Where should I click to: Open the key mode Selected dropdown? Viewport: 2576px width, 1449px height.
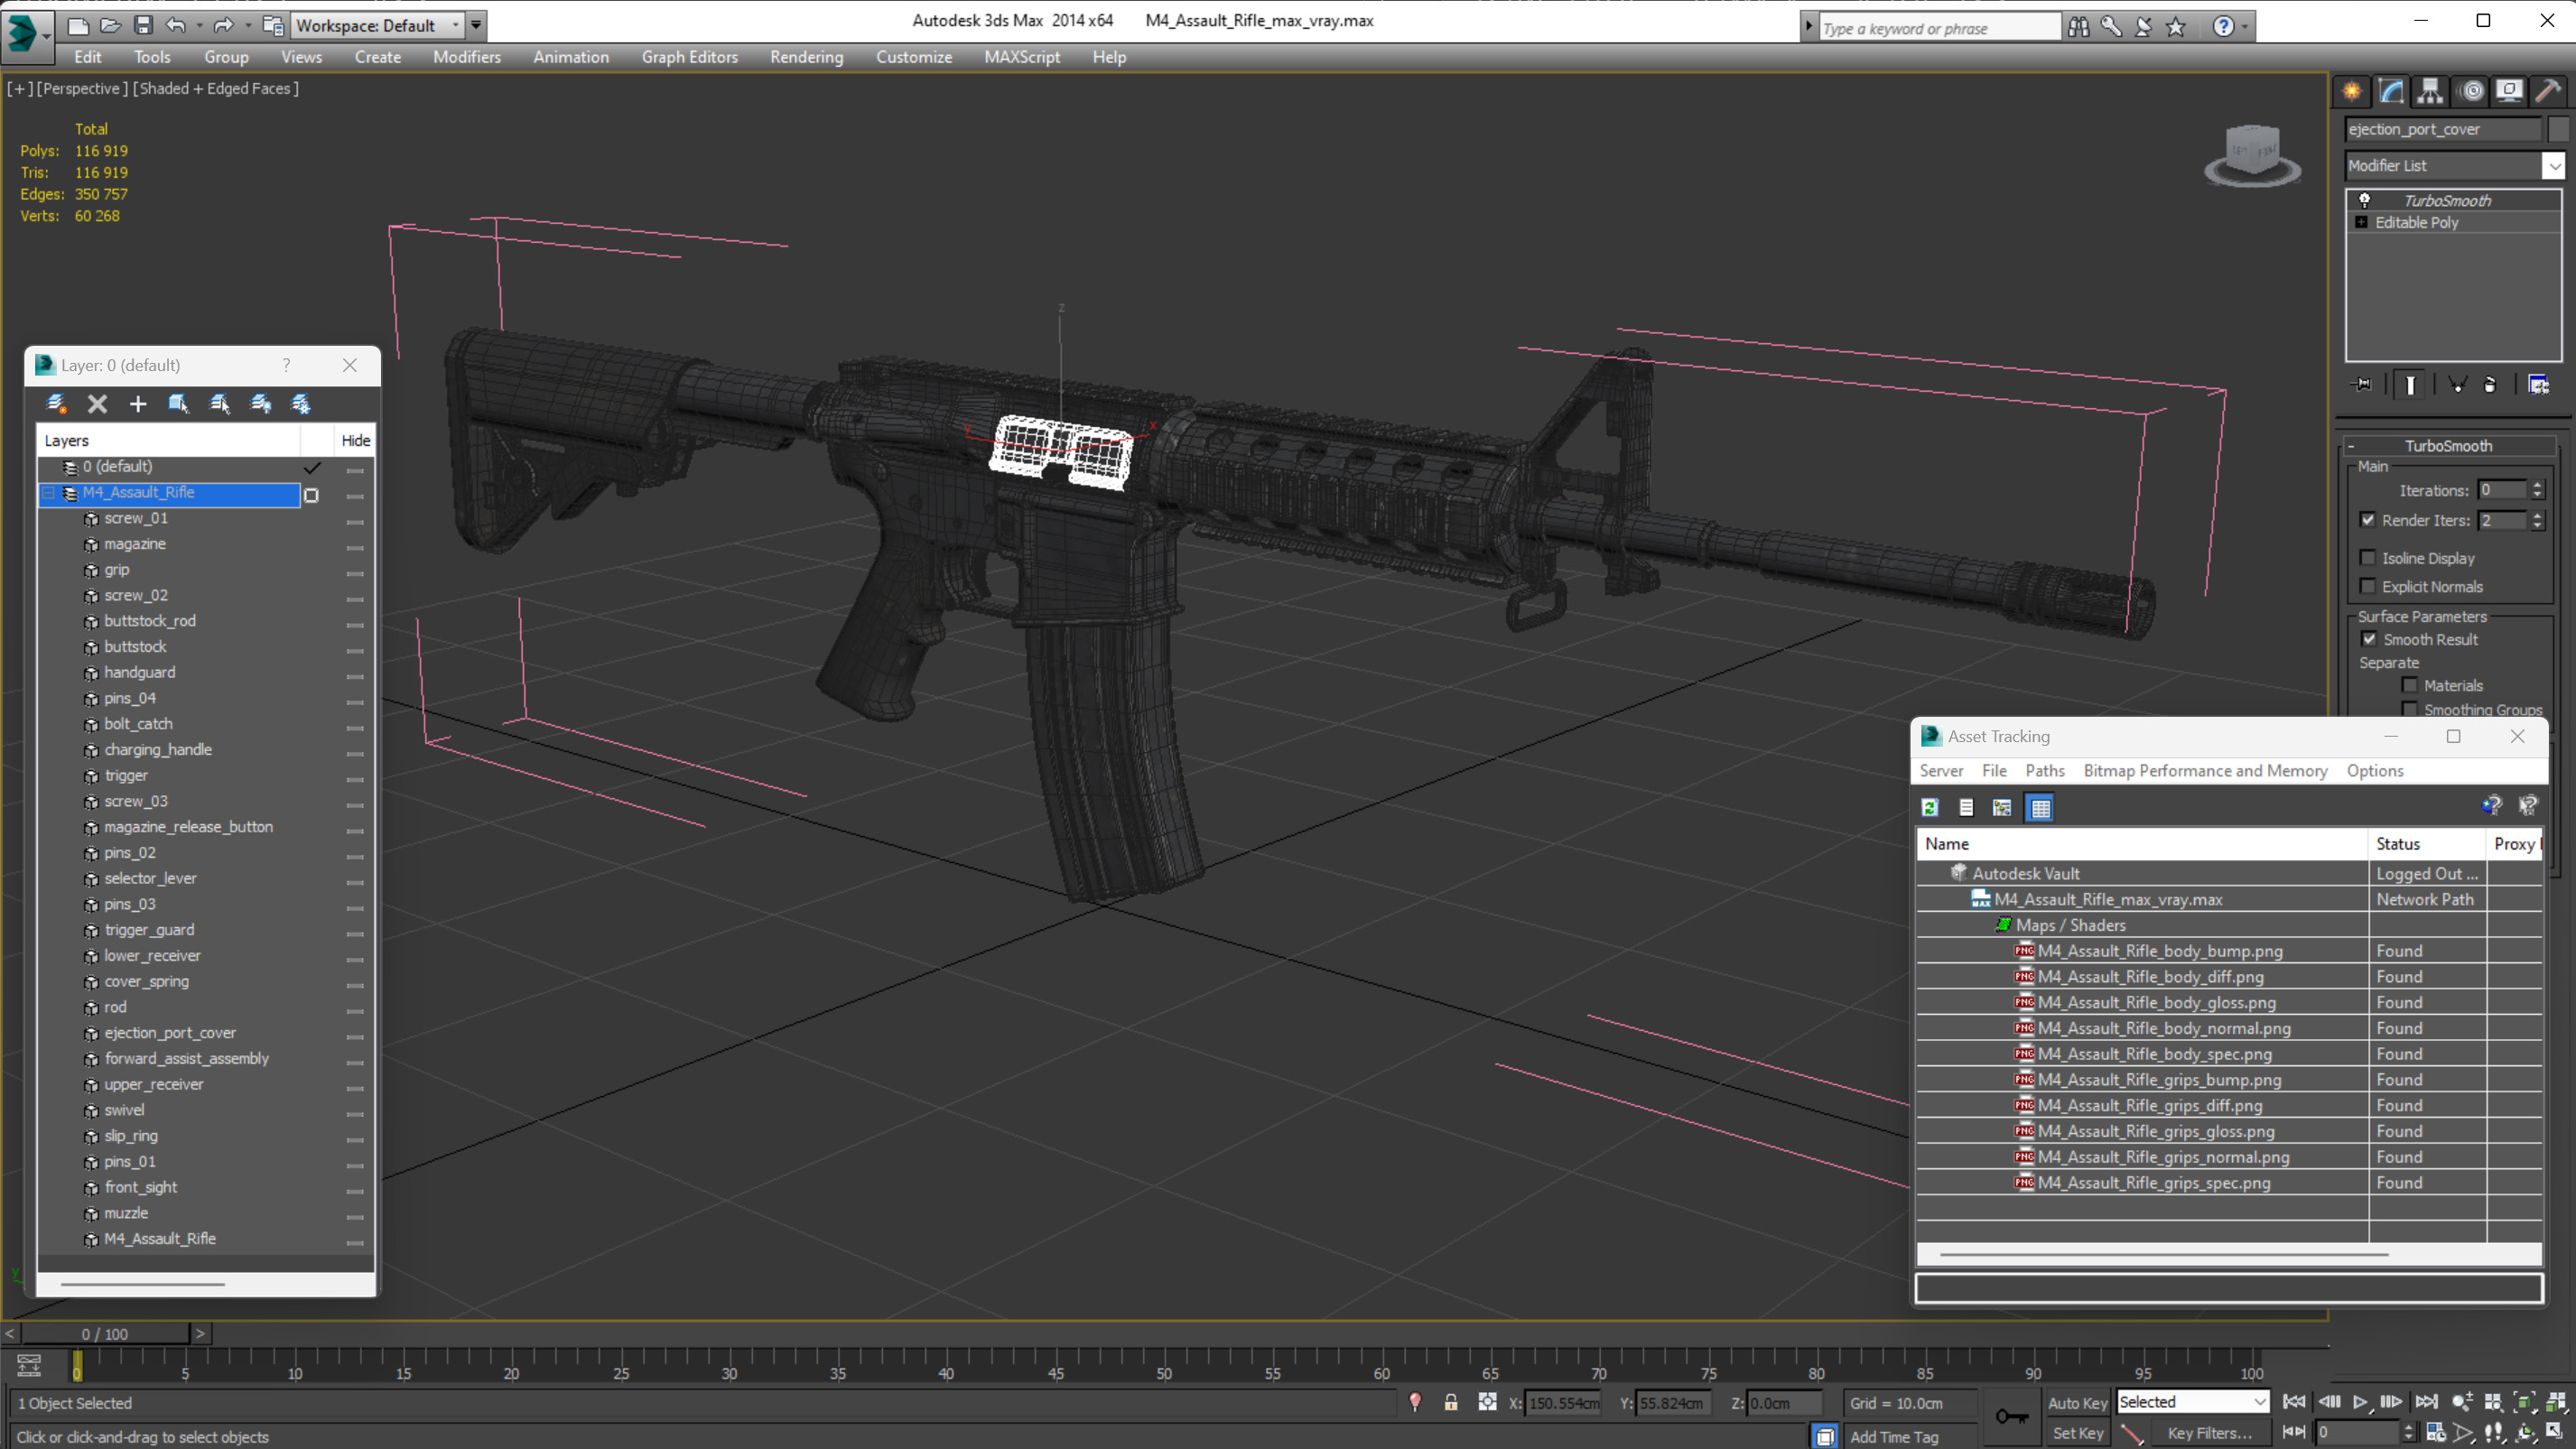click(x=2193, y=1402)
